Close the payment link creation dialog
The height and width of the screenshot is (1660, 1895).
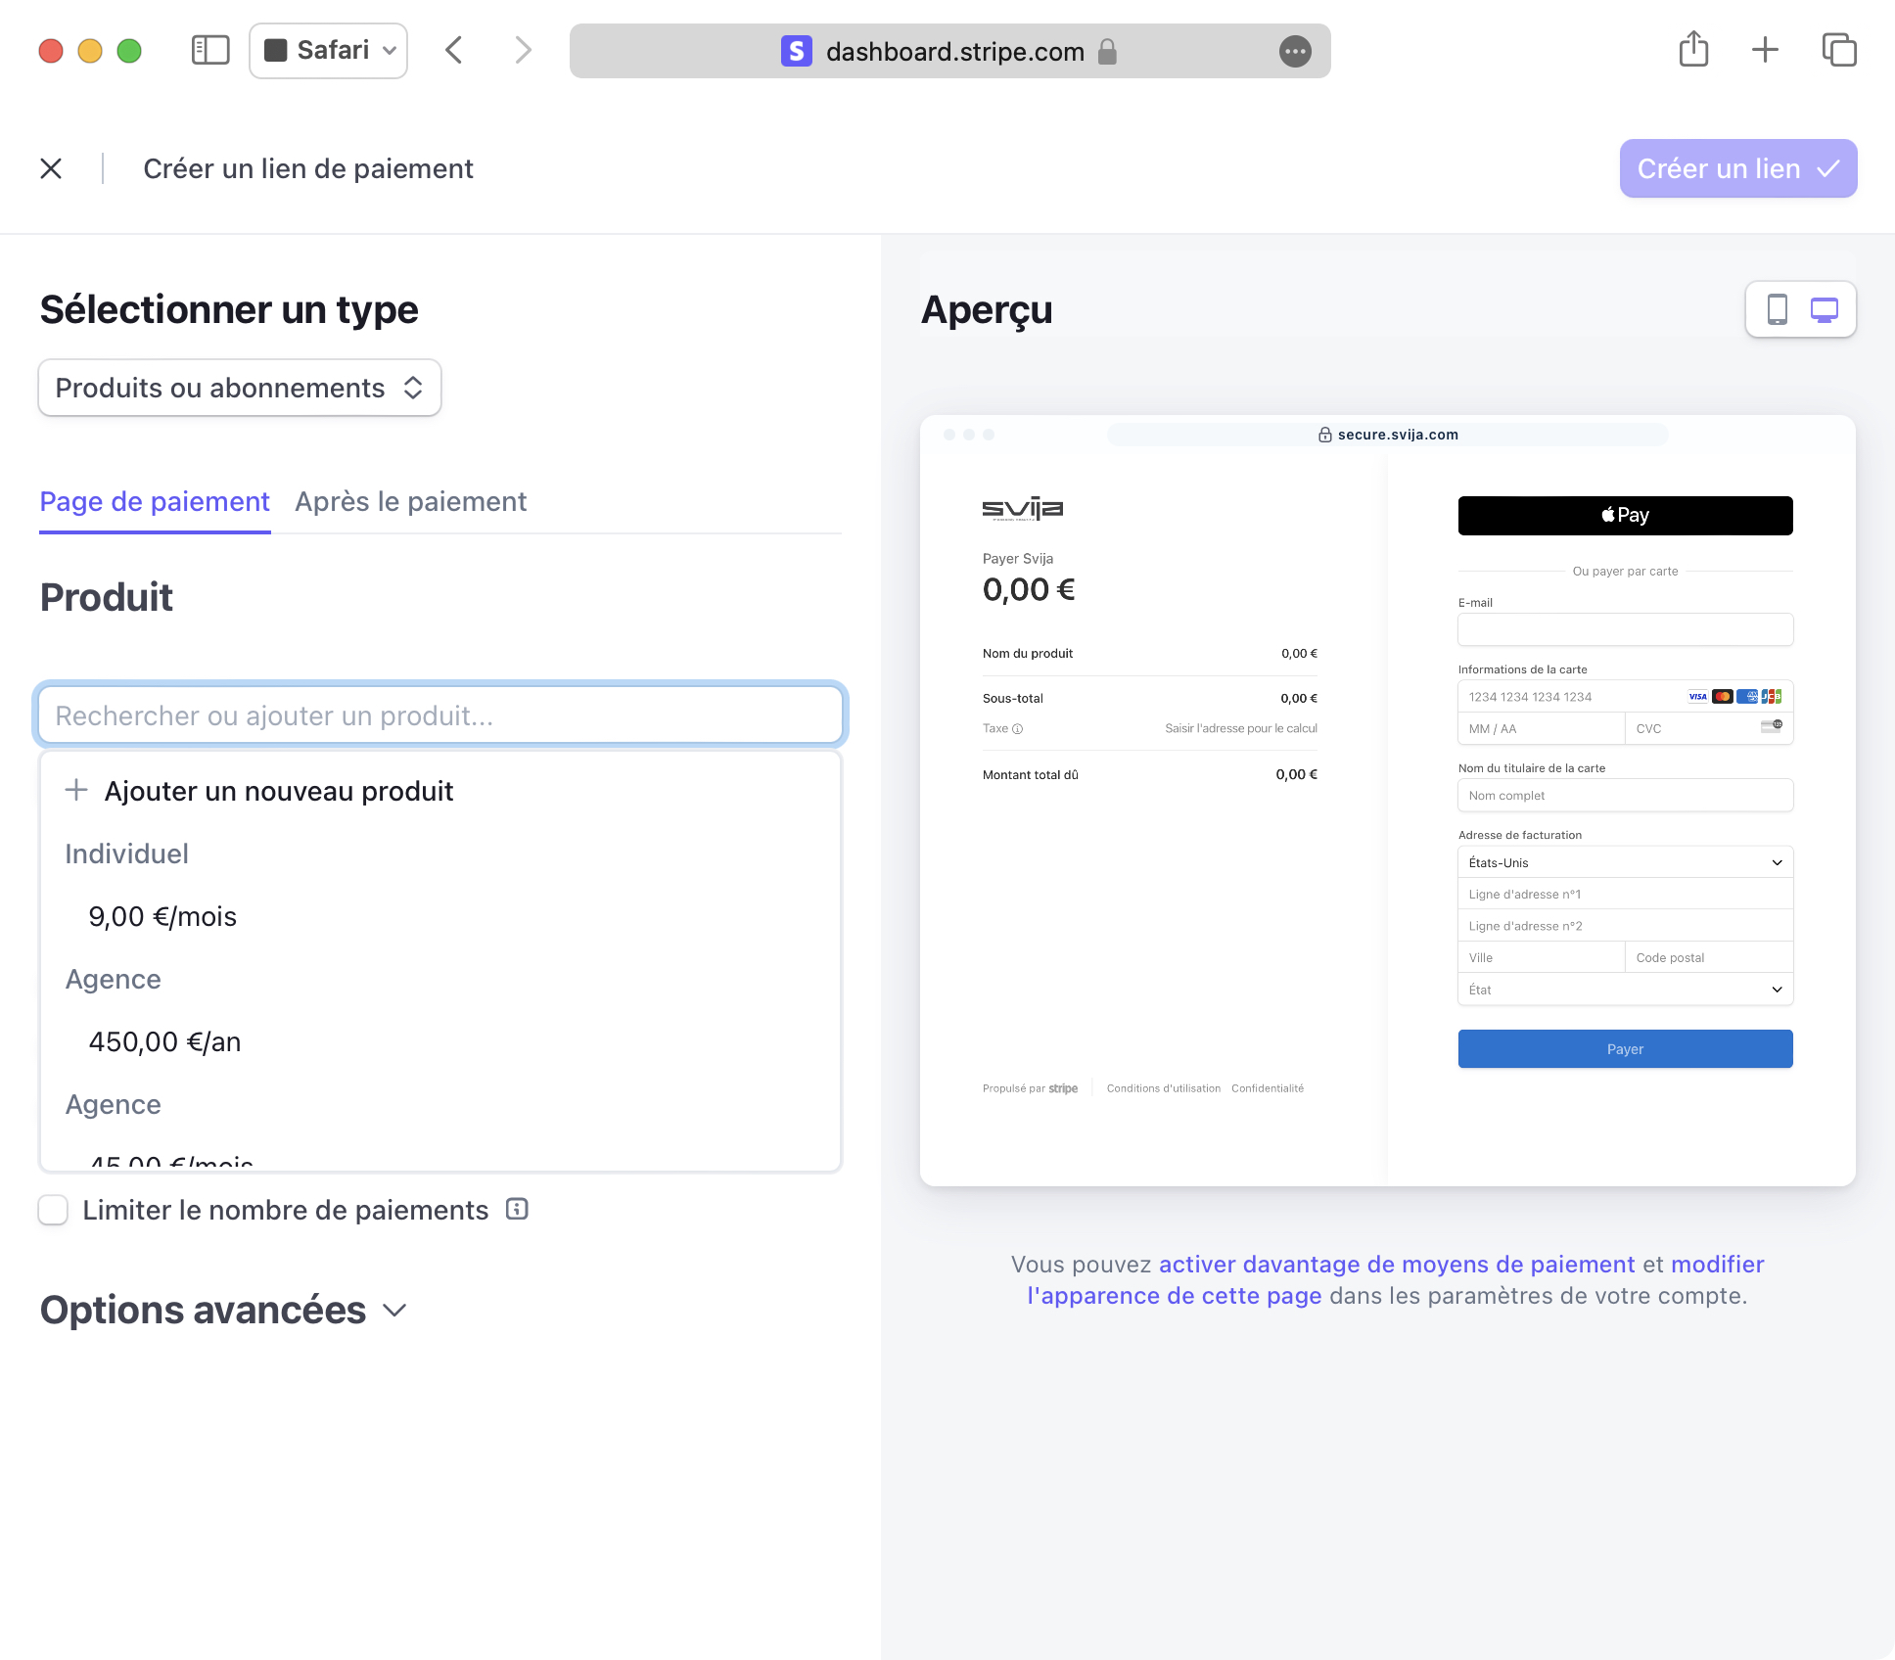coord(51,169)
